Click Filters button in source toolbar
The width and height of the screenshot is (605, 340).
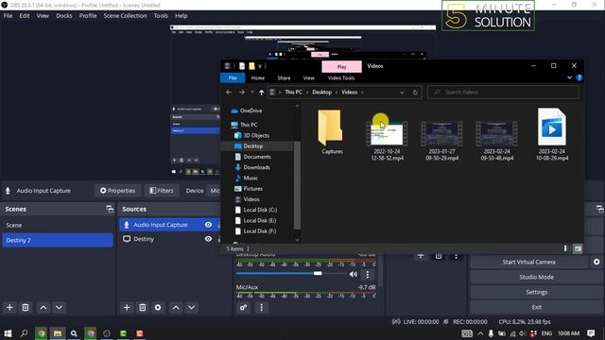(x=162, y=191)
